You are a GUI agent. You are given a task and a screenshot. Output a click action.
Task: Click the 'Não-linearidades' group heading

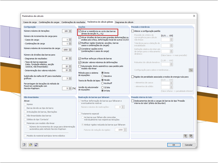tap(31, 97)
